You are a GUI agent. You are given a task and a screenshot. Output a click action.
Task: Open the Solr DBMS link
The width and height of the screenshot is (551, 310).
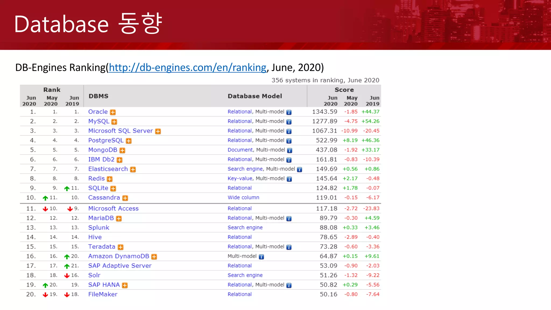click(94, 275)
